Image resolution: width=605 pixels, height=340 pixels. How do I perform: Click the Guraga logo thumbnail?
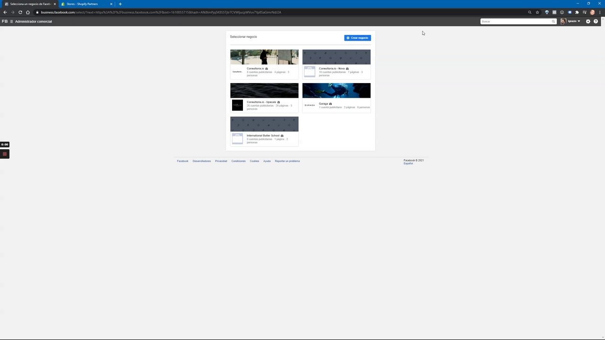tap(310, 105)
